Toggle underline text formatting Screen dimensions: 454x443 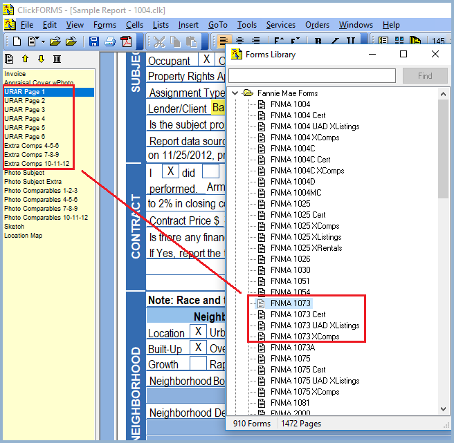click(351, 41)
